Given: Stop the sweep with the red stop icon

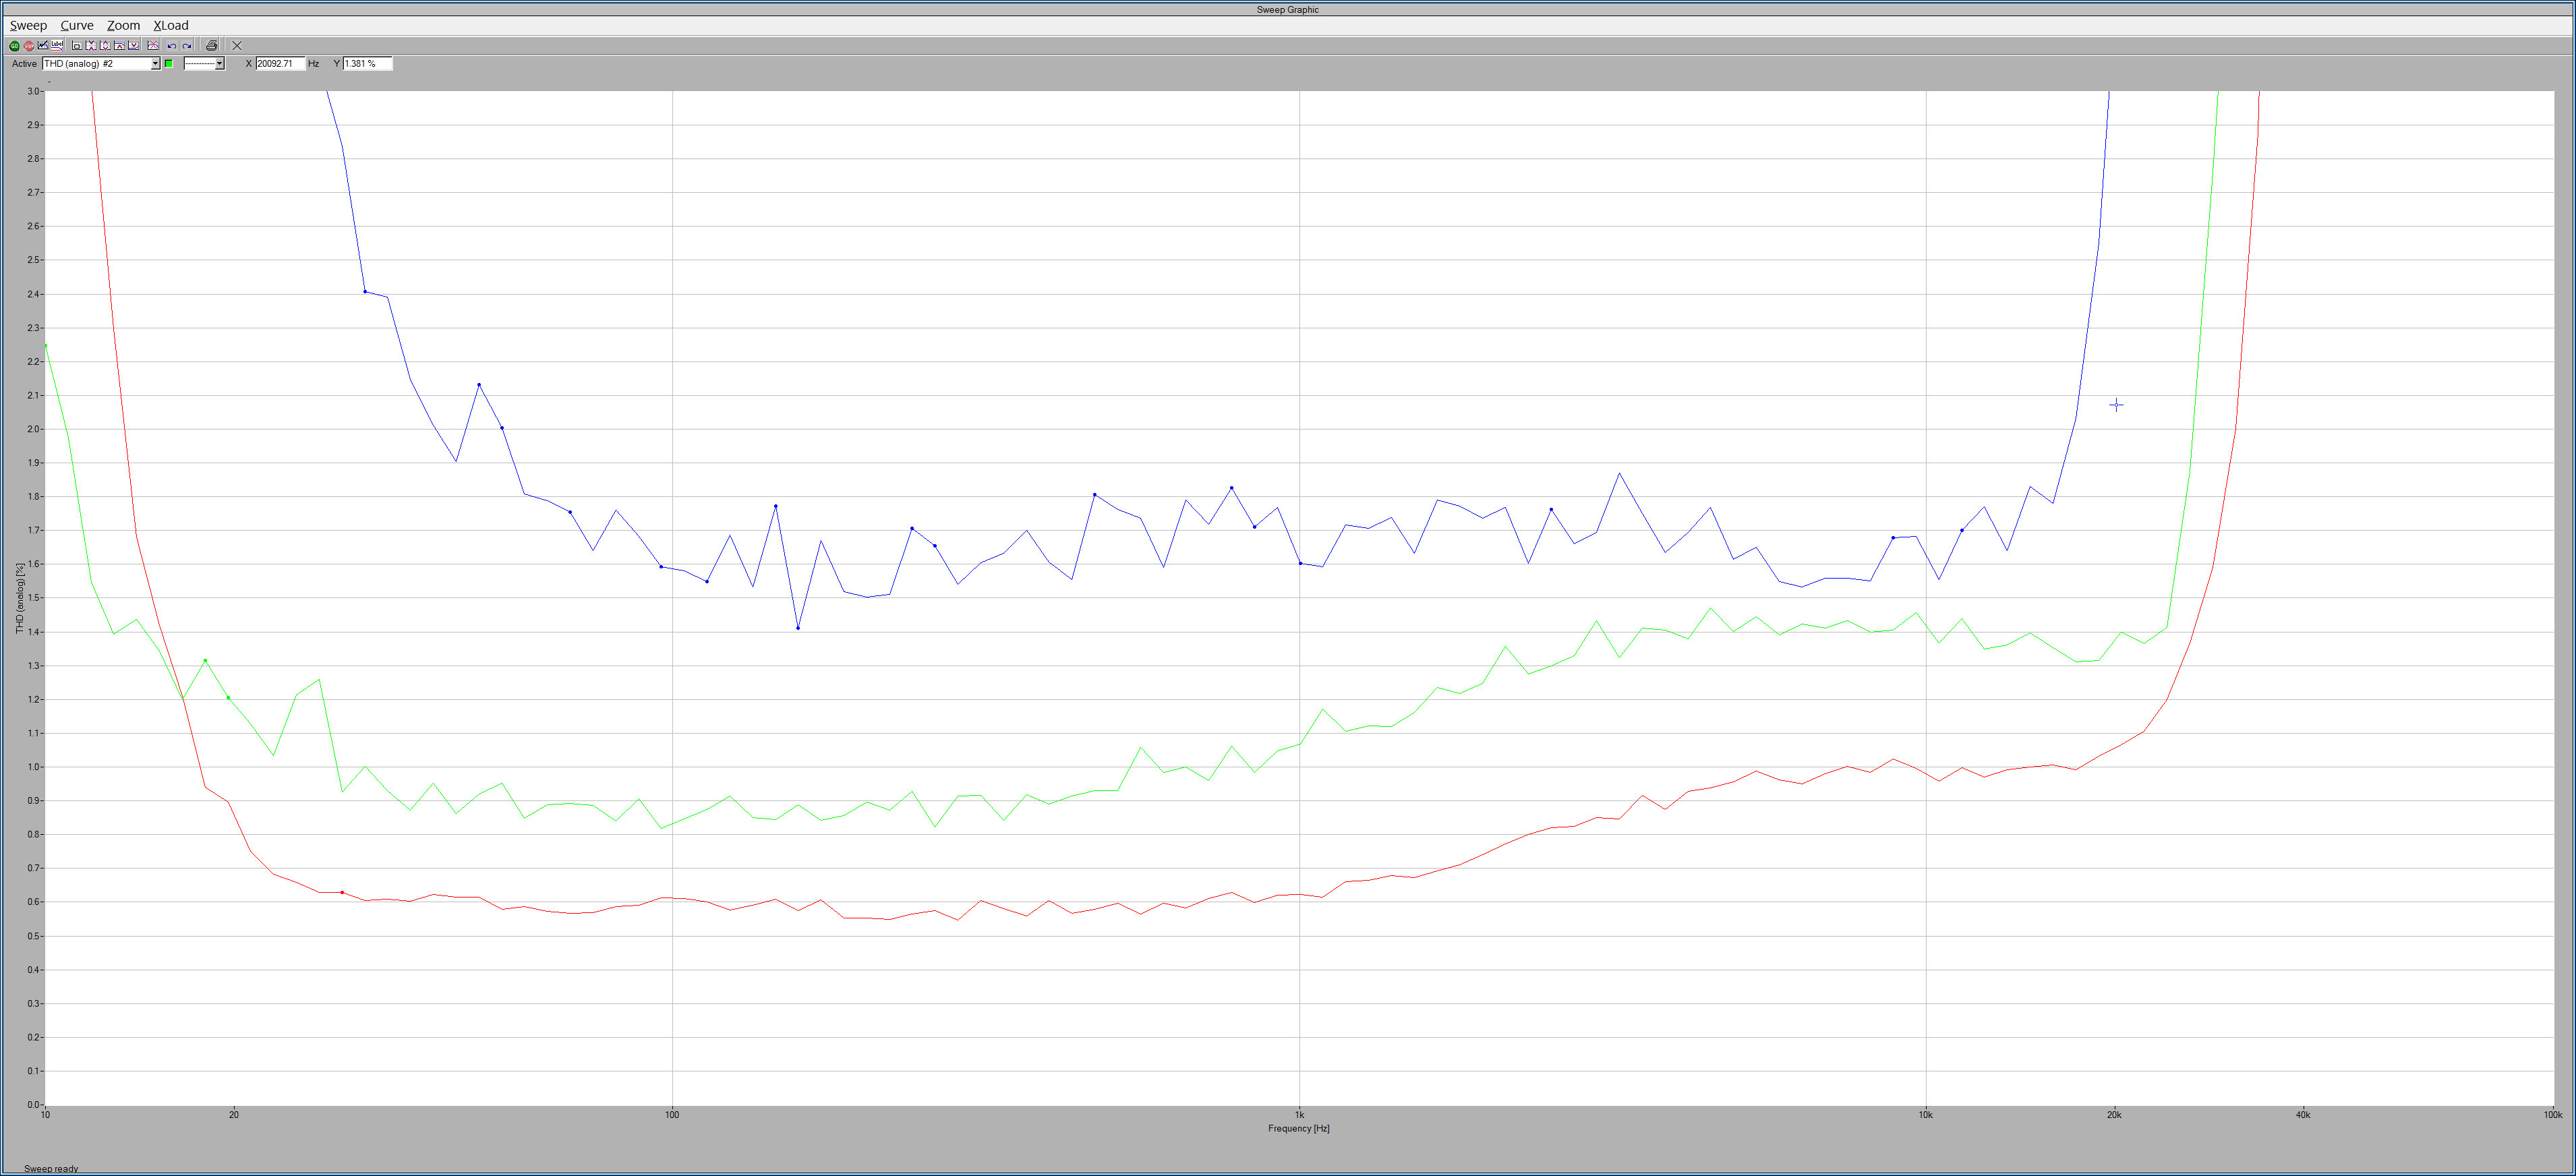Looking at the screenshot, I should click(x=29, y=46).
